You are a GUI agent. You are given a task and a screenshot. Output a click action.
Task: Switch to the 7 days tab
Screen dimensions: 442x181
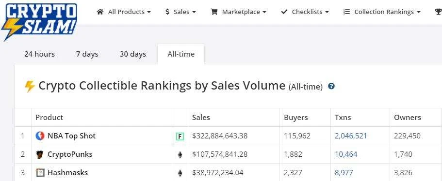[87, 54]
